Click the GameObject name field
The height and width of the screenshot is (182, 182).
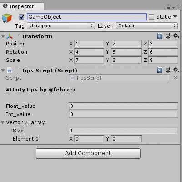[x=86, y=17]
